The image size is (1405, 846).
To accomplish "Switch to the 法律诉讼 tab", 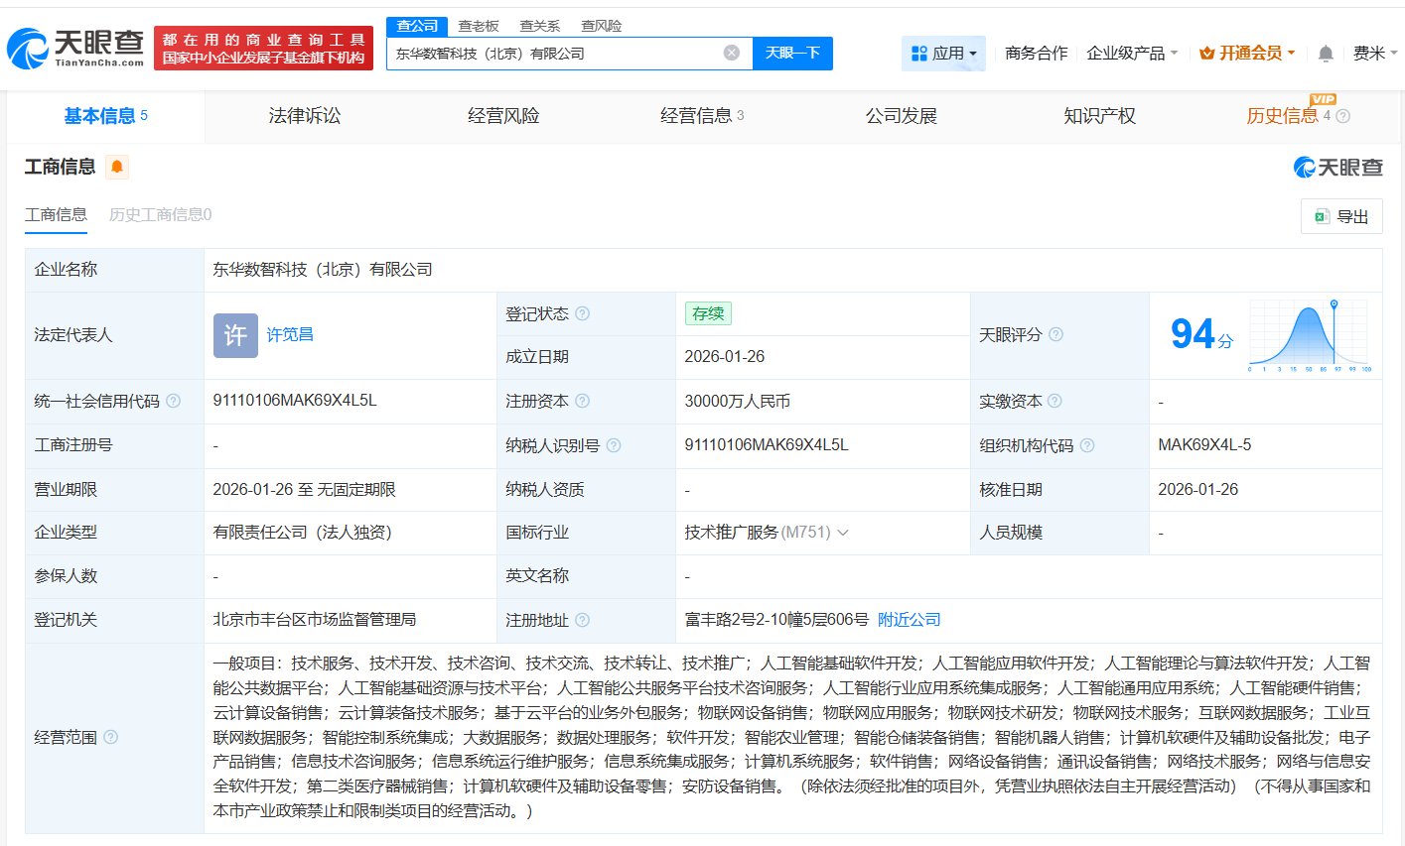I will [305, 116].
